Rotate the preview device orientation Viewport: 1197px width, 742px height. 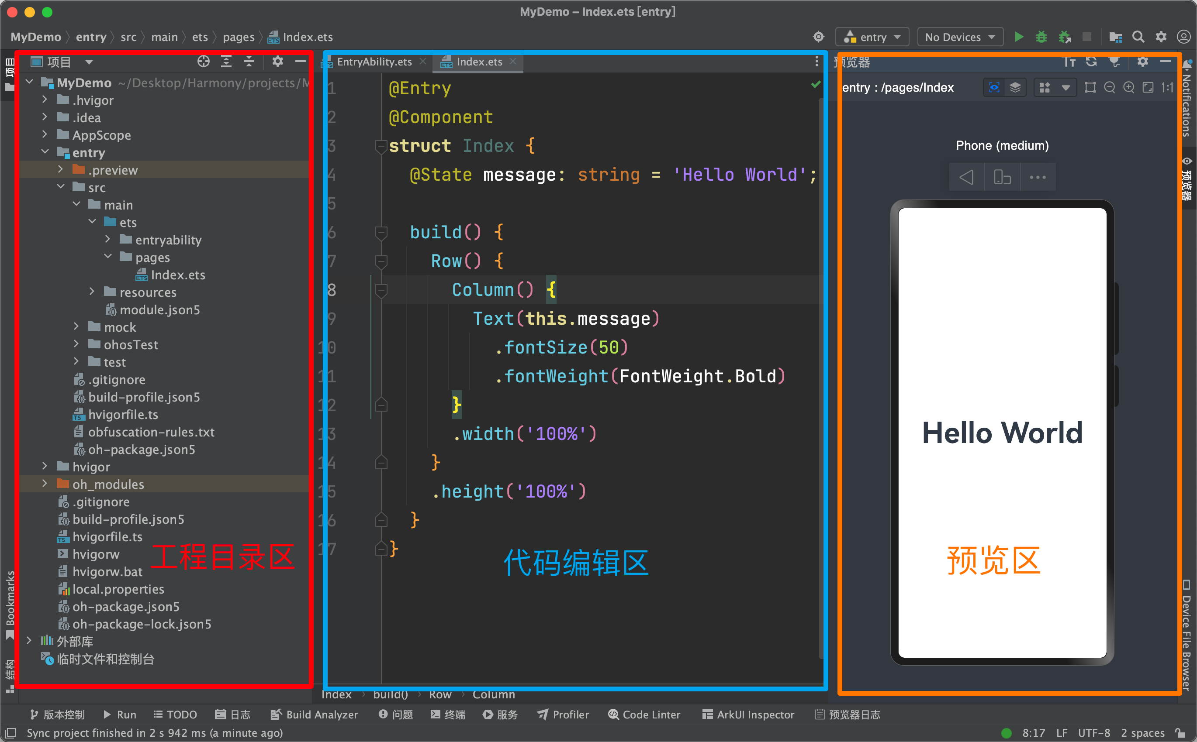pyautogui.click(x=1002, y=177)
